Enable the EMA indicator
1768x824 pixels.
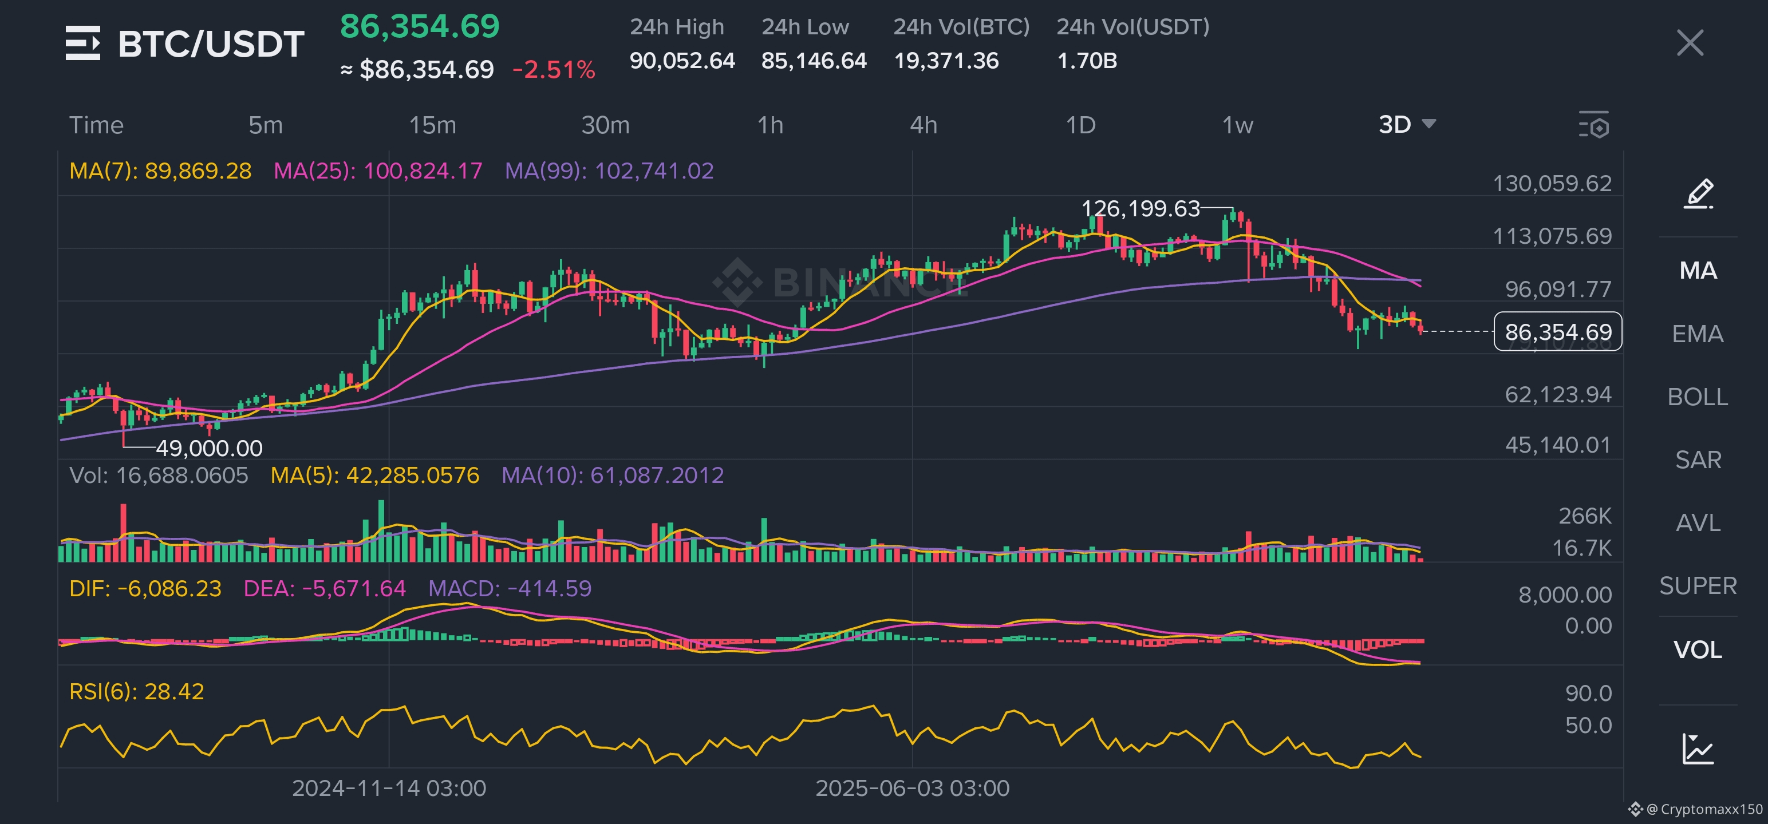coord(1698,334)
